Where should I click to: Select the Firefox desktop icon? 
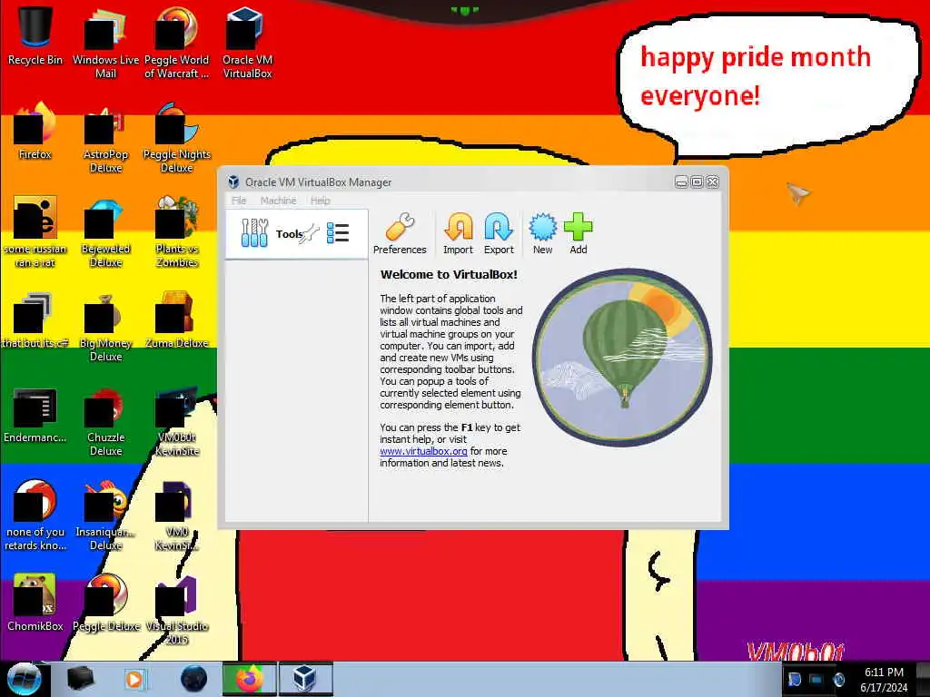(35, 131)
